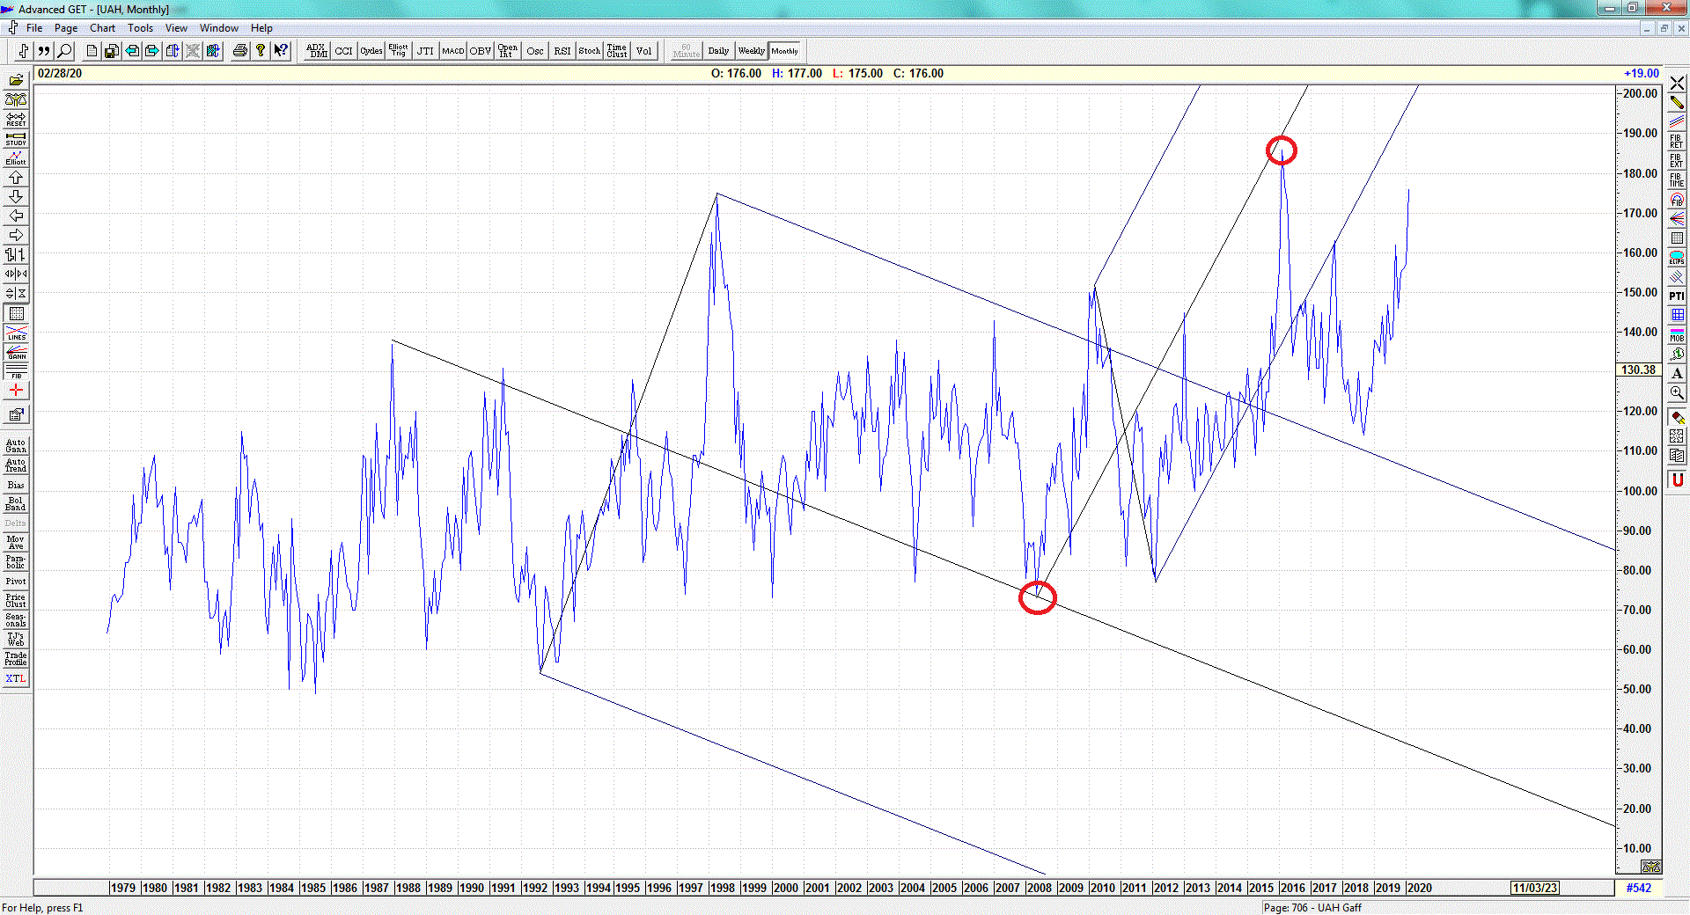Apply the Stoch indicator
The height and width of the screenshot is (915, 1690).
590,51
